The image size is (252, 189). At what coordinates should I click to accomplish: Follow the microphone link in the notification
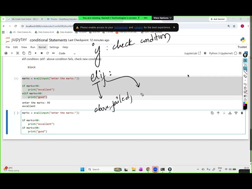pos(121,28)
